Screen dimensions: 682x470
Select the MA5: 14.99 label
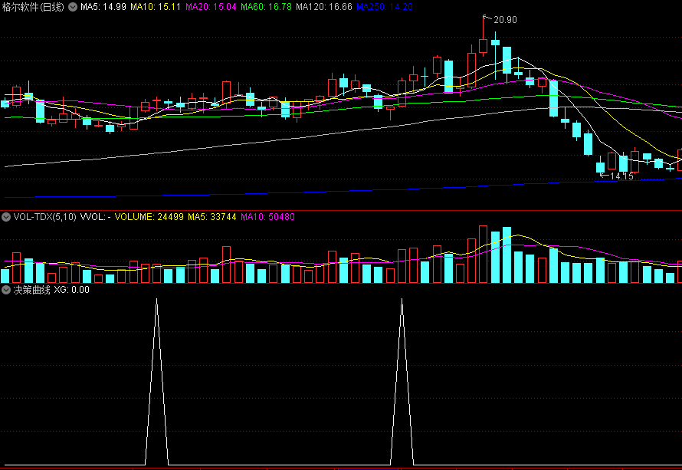point(103,7)
